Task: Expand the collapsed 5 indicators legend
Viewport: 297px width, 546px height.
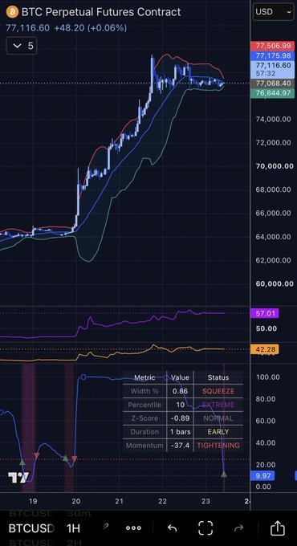Action: tap(22, 46)
